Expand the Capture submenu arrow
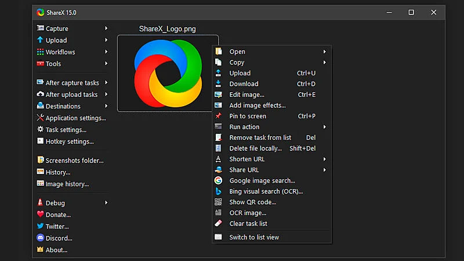Viewport: 464px width, 261px height. point(106,28)
